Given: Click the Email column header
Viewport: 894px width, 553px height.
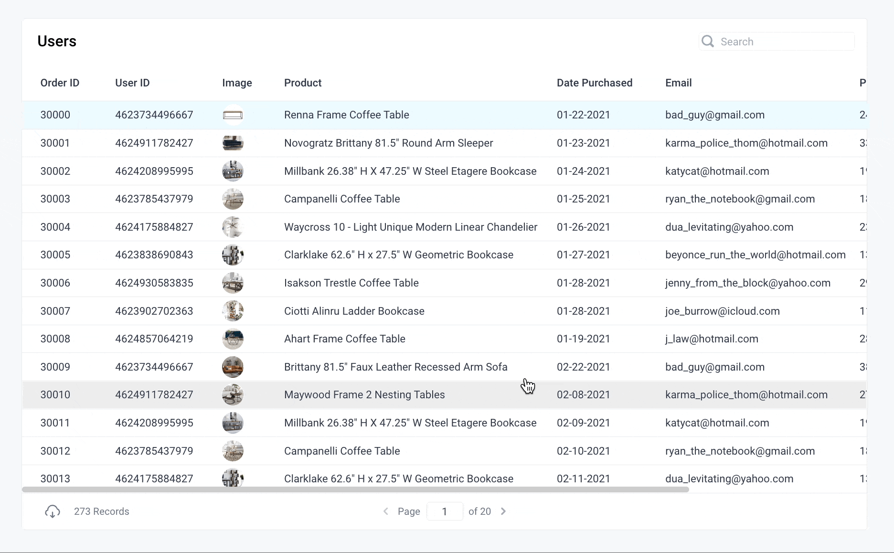Looking at the screenshot, I should click(678, 83).
